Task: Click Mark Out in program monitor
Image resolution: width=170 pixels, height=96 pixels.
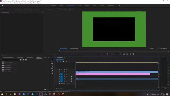Action: 104,54
